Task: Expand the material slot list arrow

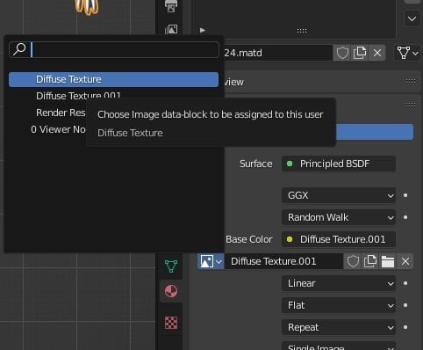Action: click(203, 30)
